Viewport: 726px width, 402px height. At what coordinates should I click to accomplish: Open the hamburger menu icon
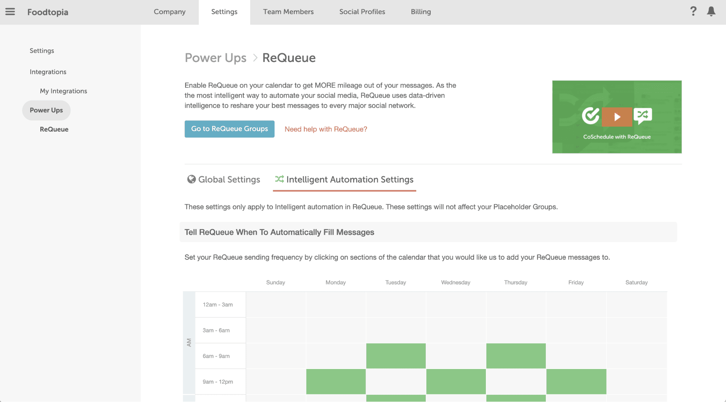(10, 12)
